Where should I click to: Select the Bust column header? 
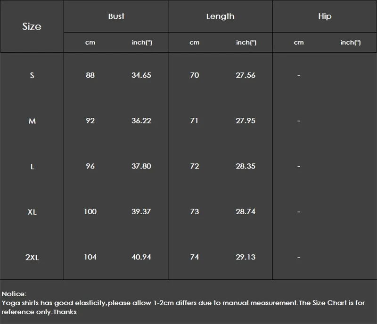[x=116, y=16]
